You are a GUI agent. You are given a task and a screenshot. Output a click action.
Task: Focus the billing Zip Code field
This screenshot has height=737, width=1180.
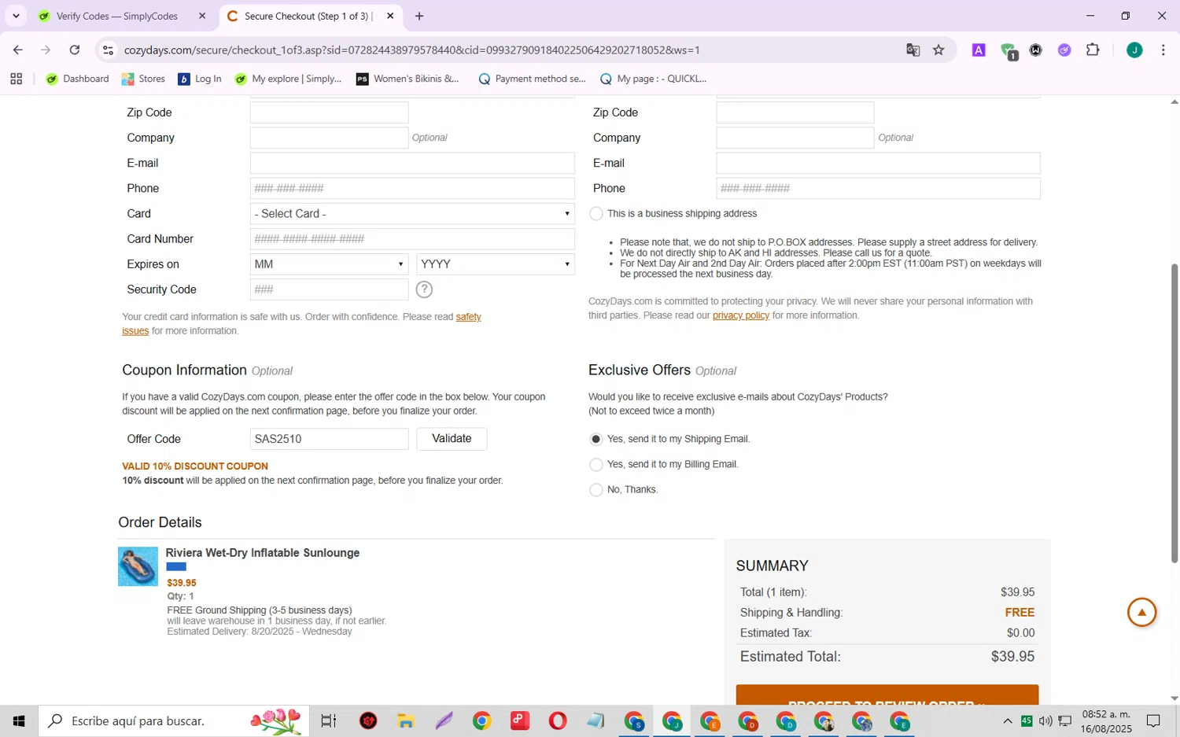(329, 112)
